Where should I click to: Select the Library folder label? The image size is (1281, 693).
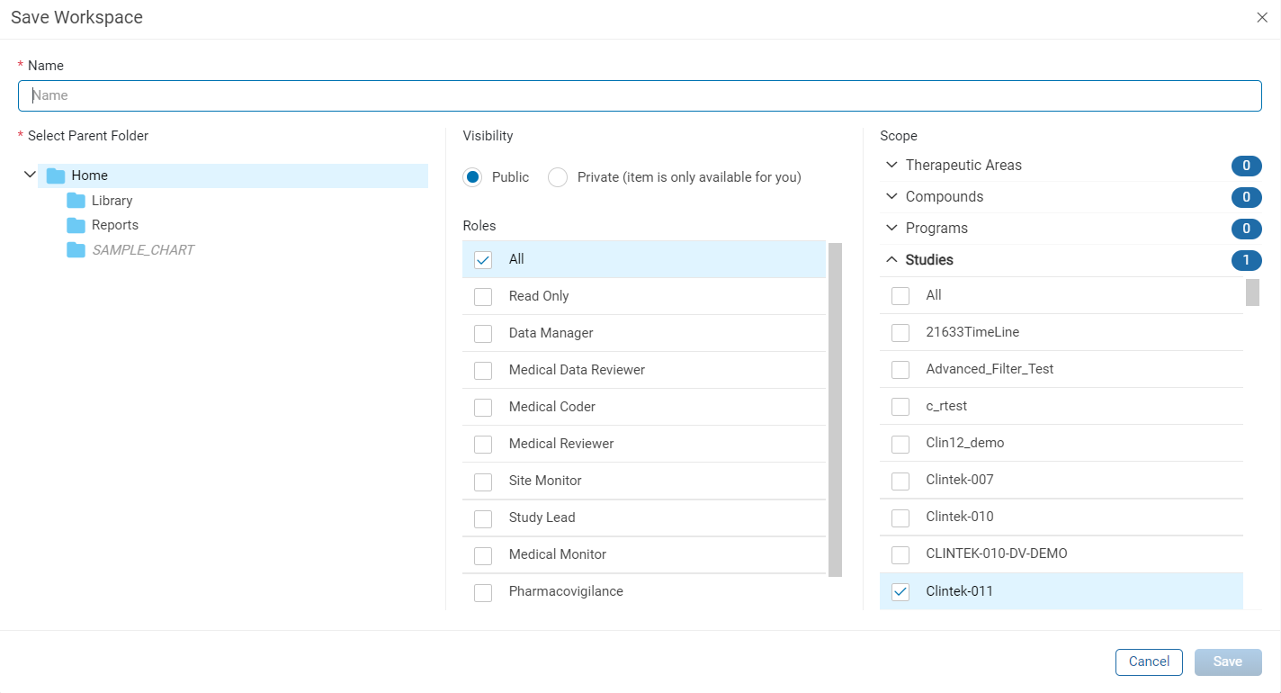112,201
